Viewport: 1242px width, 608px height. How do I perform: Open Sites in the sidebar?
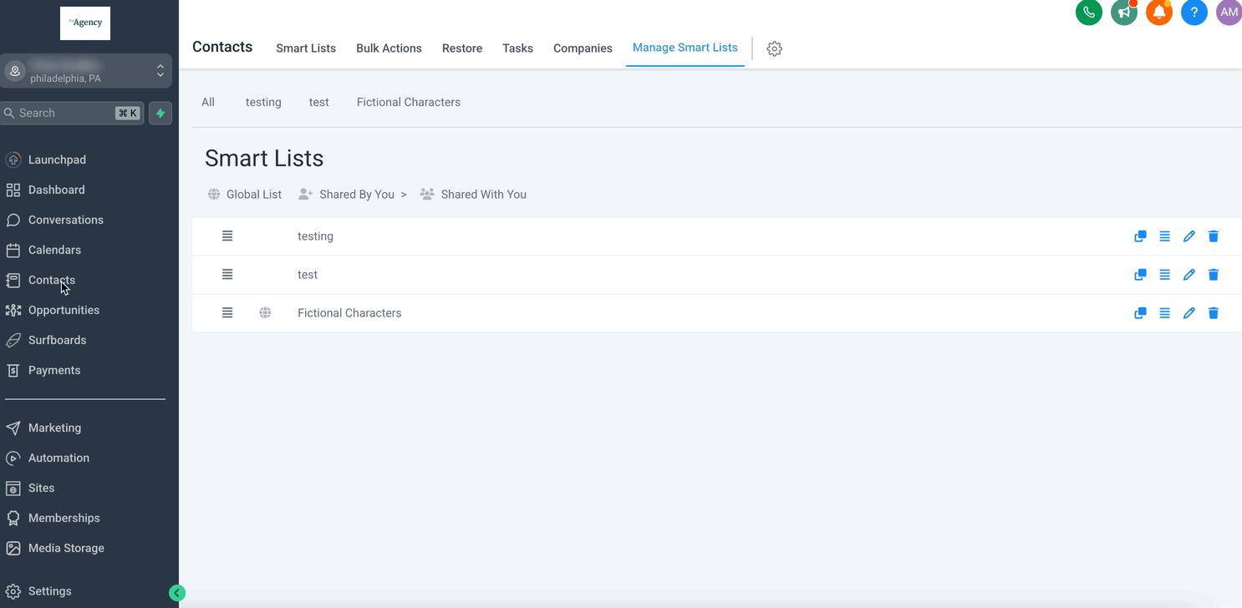[x=41, y=488]
